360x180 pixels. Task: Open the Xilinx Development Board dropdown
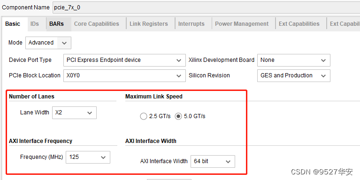point(294,60)
